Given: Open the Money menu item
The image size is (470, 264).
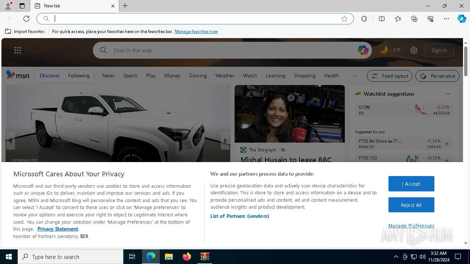Looking at the screenshot, I should click(172, 76).
